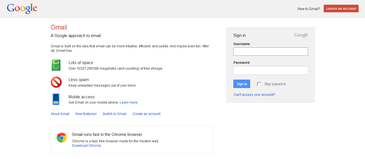Focus the Username text field
The width and height of the screenshot is (365, 159).
point(270,52)
